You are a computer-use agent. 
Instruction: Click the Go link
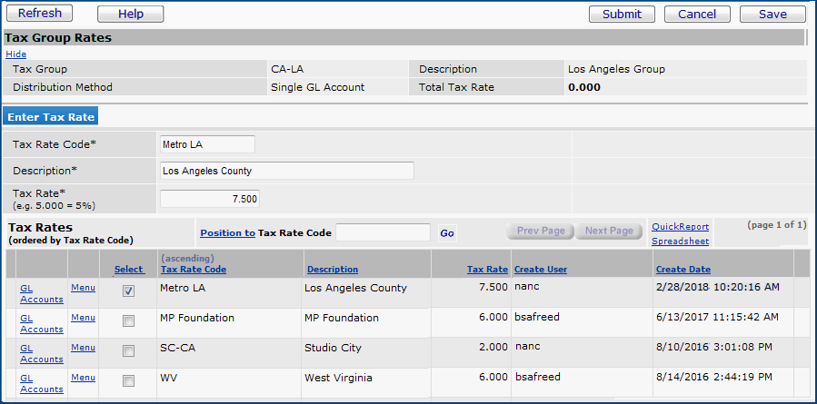(447, 233)
